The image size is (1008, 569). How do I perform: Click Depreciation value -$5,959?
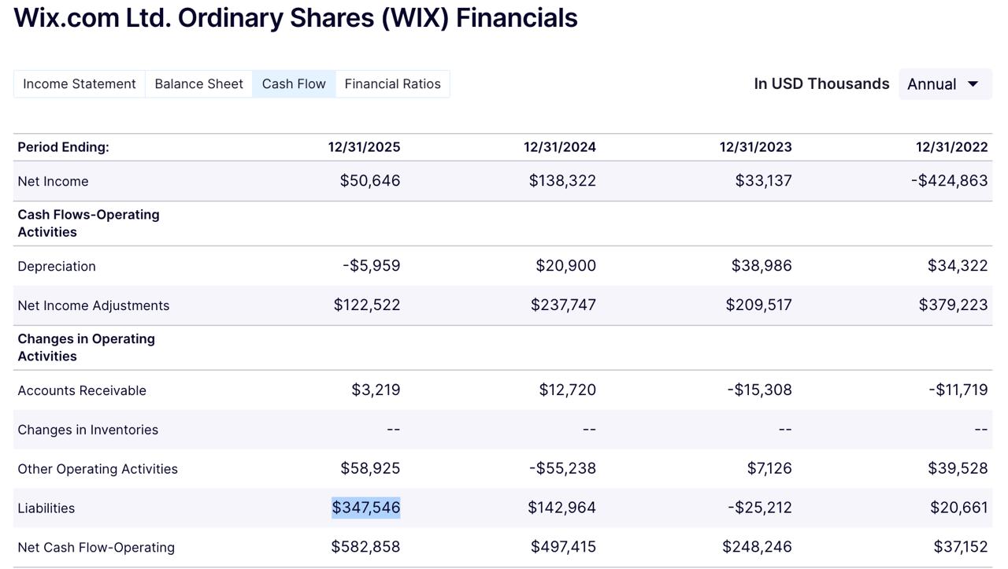tap(372, 266)
